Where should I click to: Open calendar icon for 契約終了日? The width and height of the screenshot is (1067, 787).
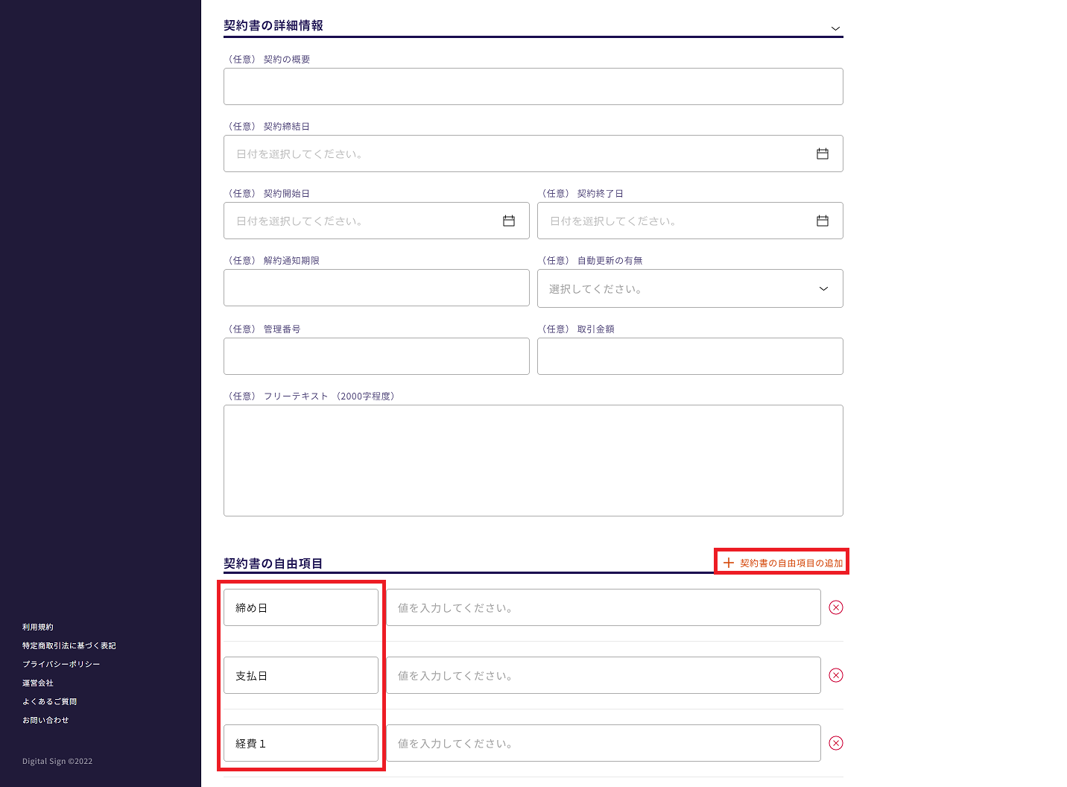[823, 221]
